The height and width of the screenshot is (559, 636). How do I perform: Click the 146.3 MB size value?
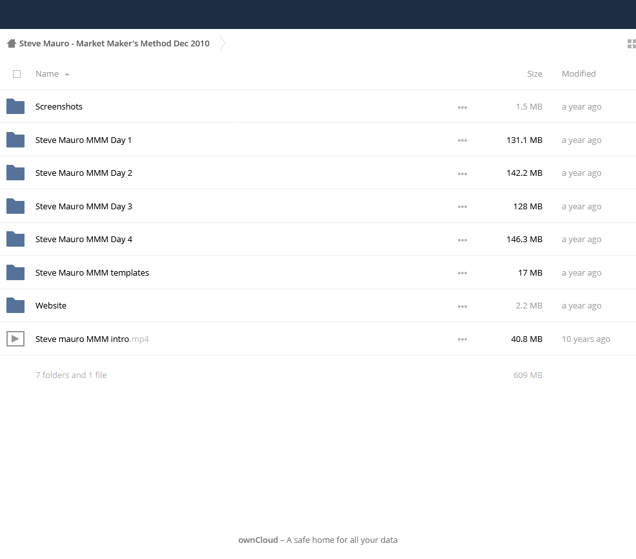524,240
